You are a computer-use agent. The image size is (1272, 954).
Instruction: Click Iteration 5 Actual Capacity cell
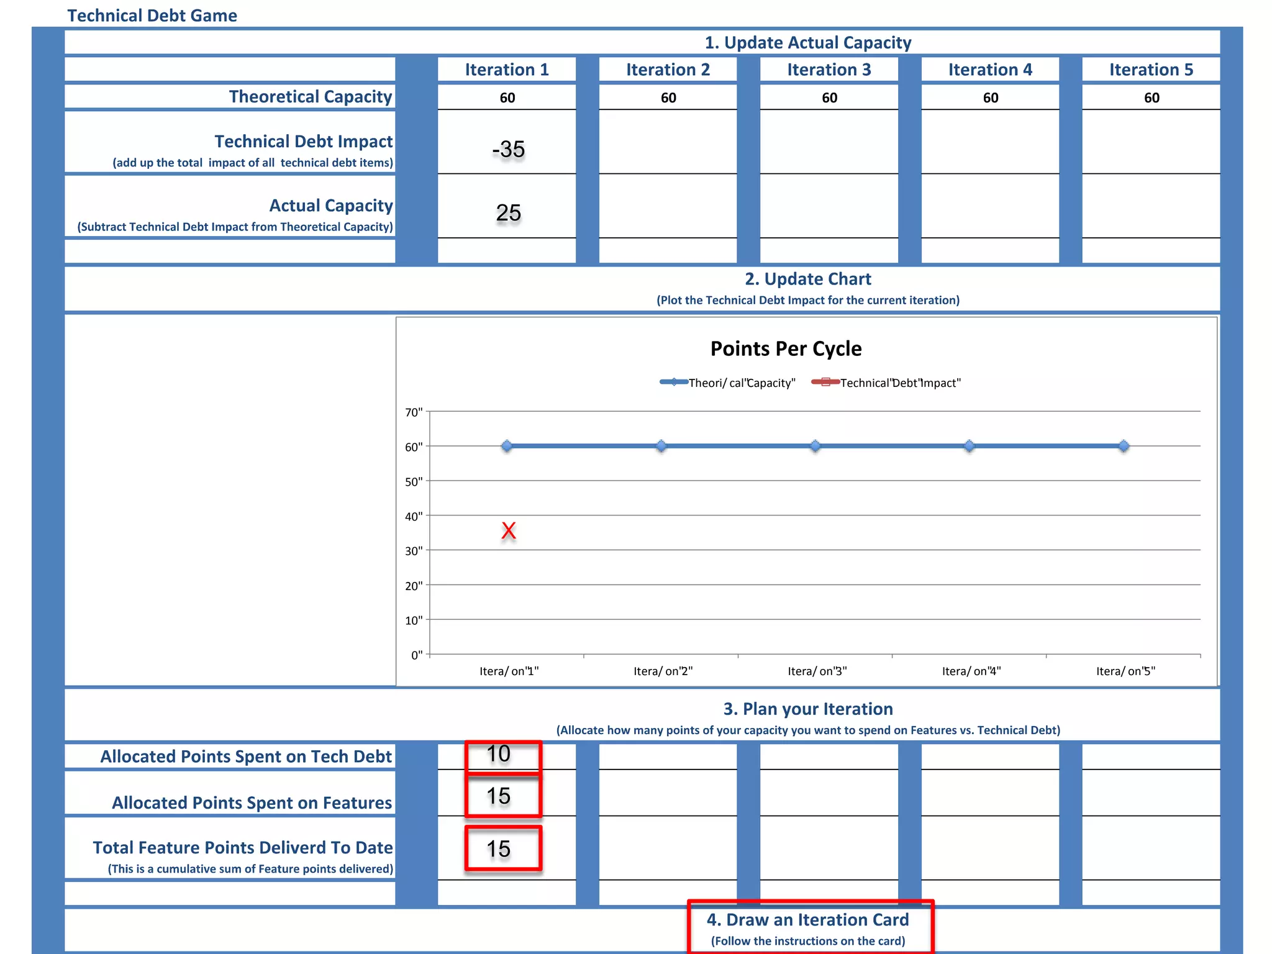(1151, 206)
